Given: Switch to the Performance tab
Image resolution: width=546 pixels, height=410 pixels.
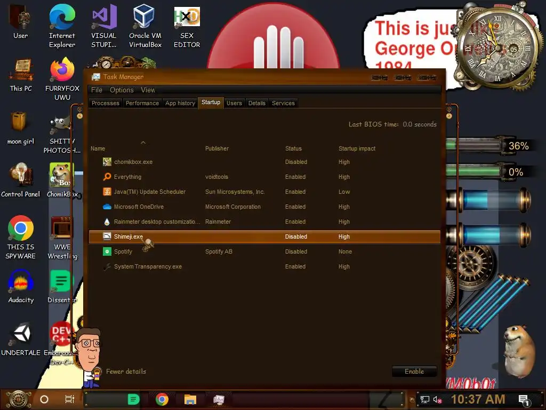Looking at the screenshot, I should [142, 103].
